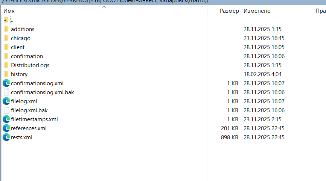Select the file name 'references.xml'
The height and width of the screenshot is (181, 326).
click(x=29, y=128)
